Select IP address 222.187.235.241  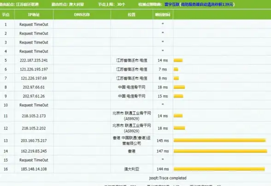[x=34, y=60]
